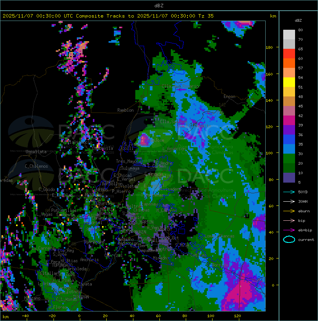Click the pink bip arrow in legend
Screen dimensions: 318x321
click(x=289, y=221)
